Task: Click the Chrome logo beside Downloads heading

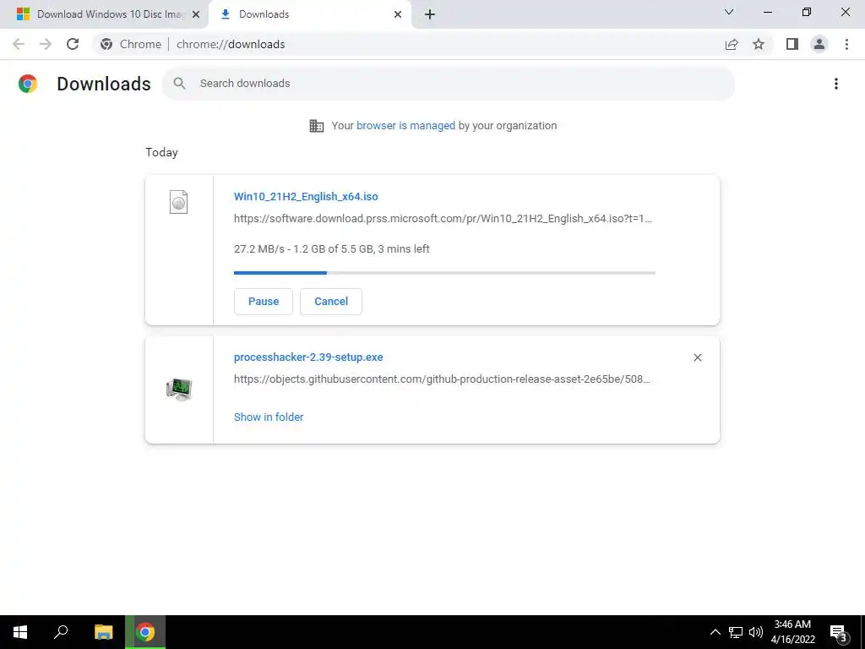Action: point(28,84)
